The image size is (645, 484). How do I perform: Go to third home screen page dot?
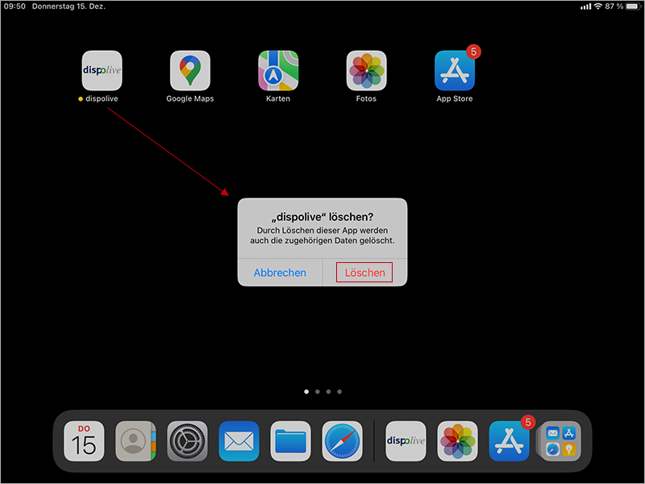pos(328,392)
